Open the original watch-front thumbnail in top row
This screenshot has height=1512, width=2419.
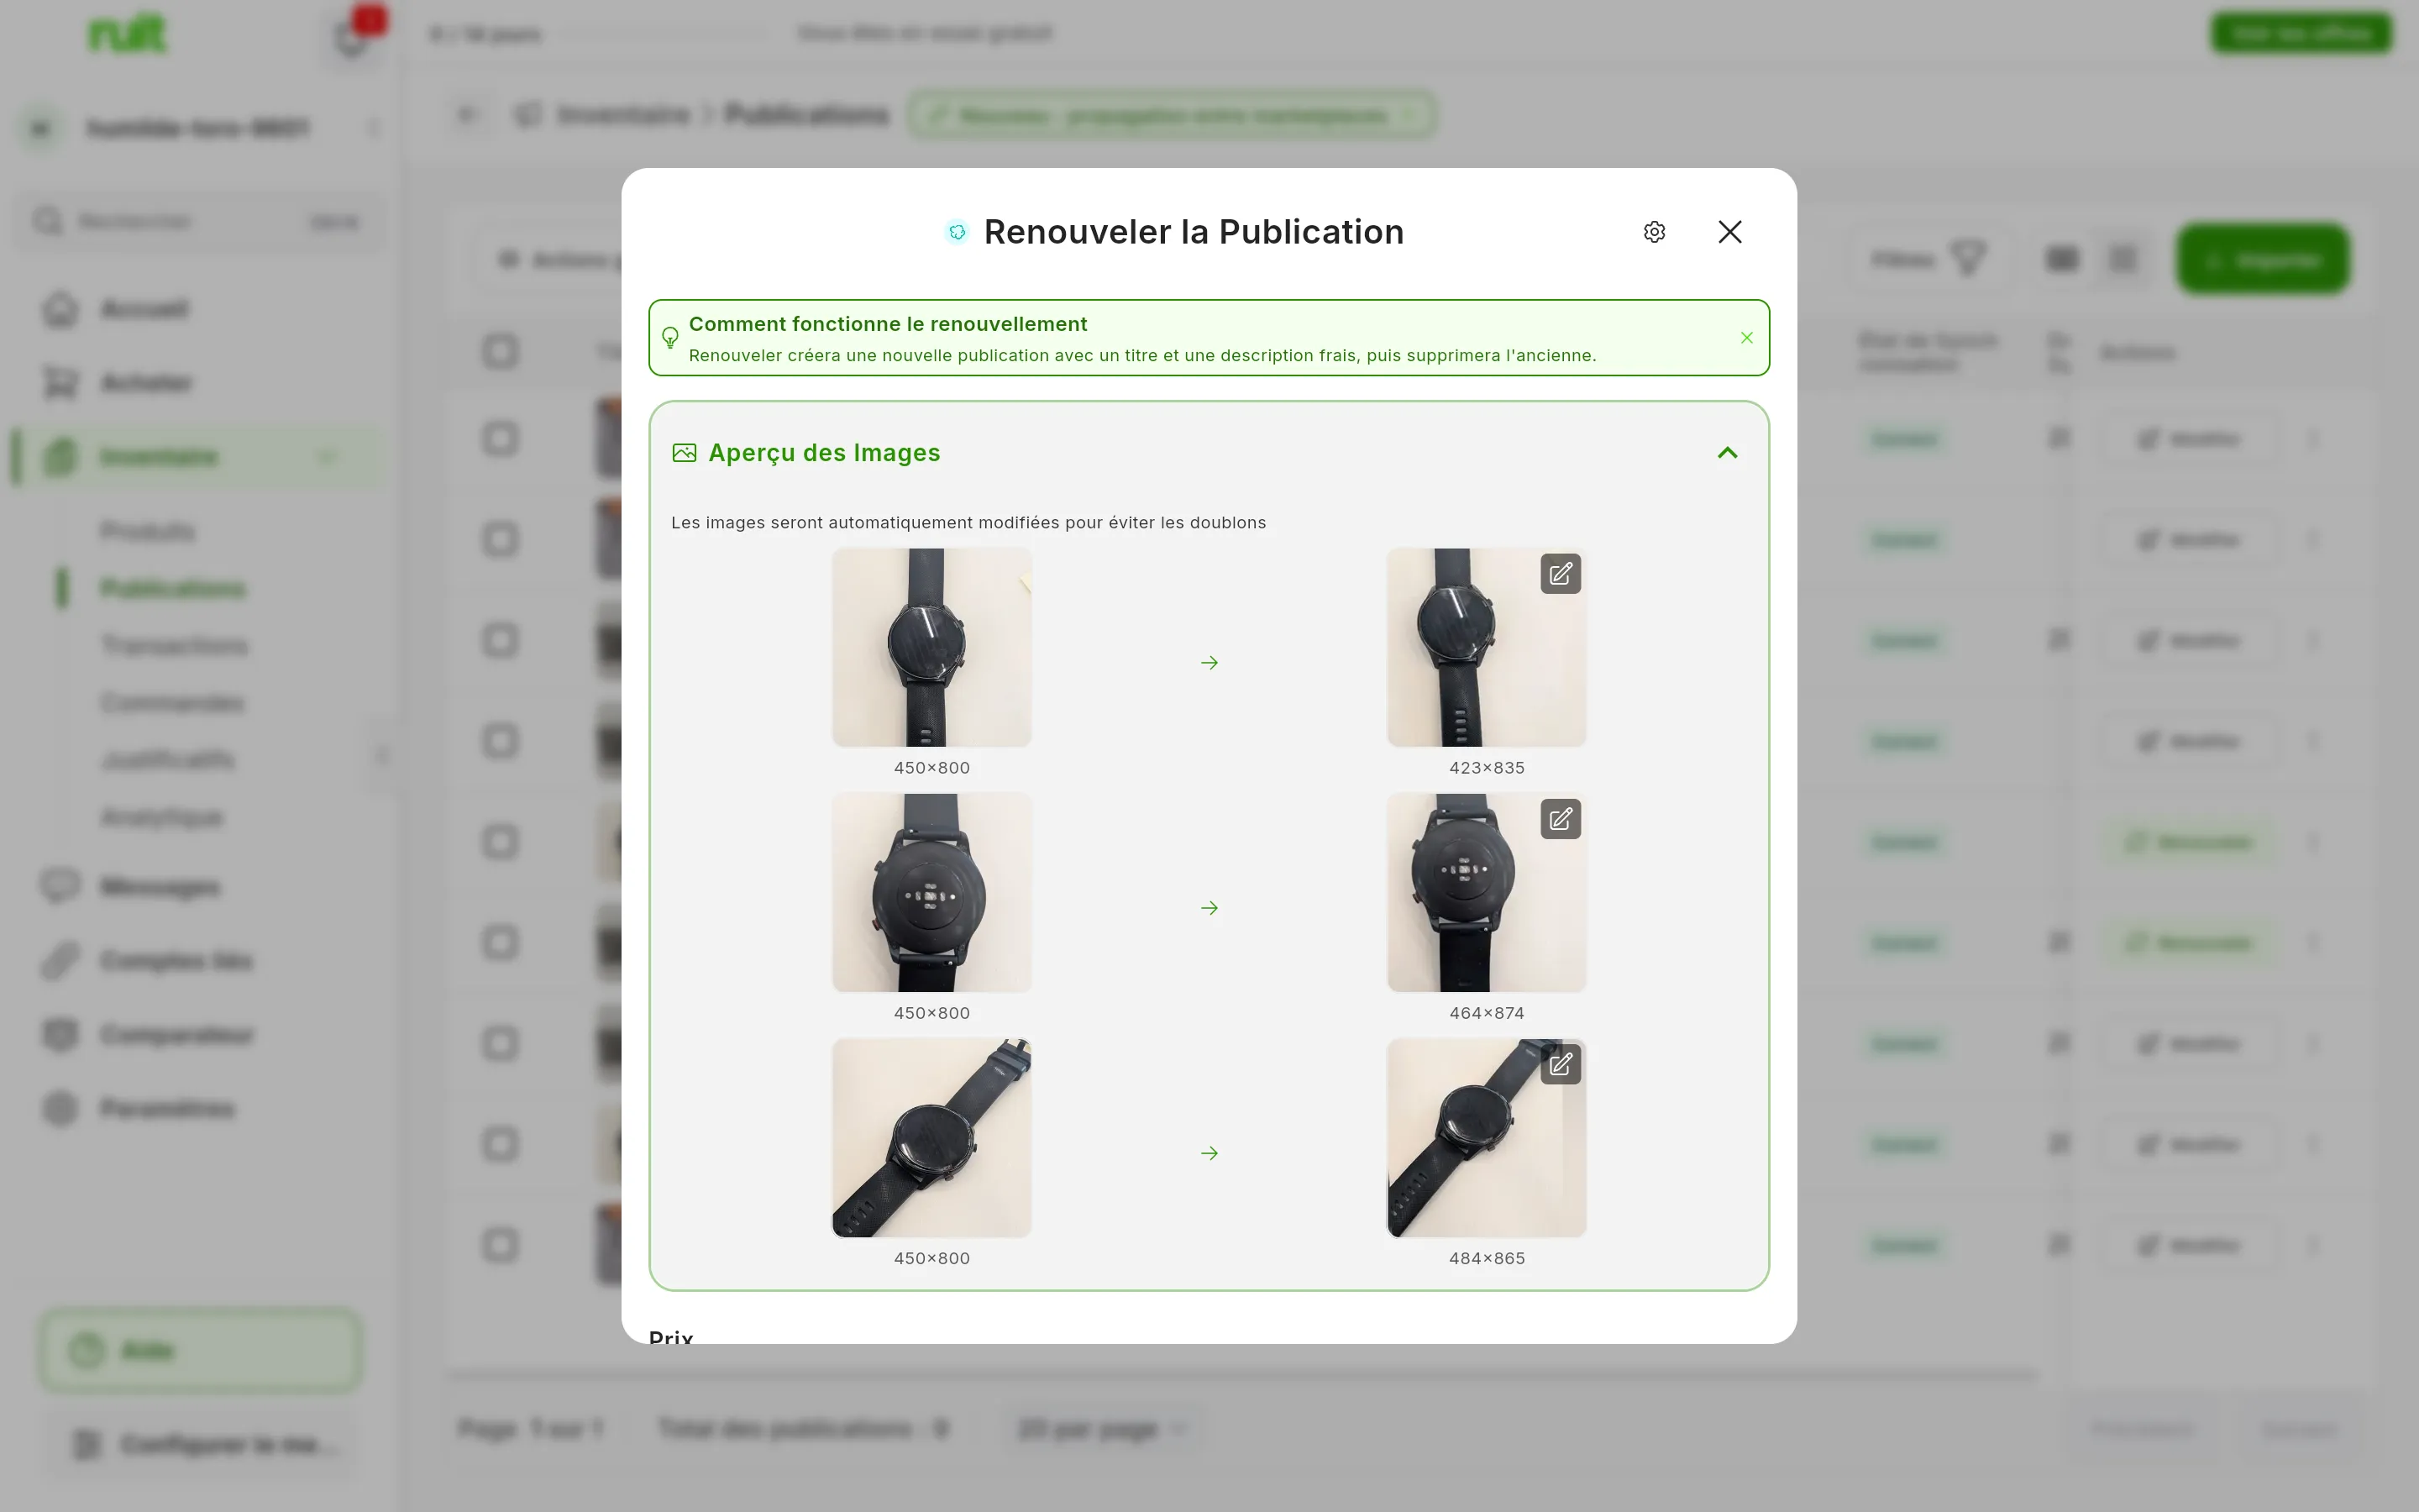click(931, 647)
